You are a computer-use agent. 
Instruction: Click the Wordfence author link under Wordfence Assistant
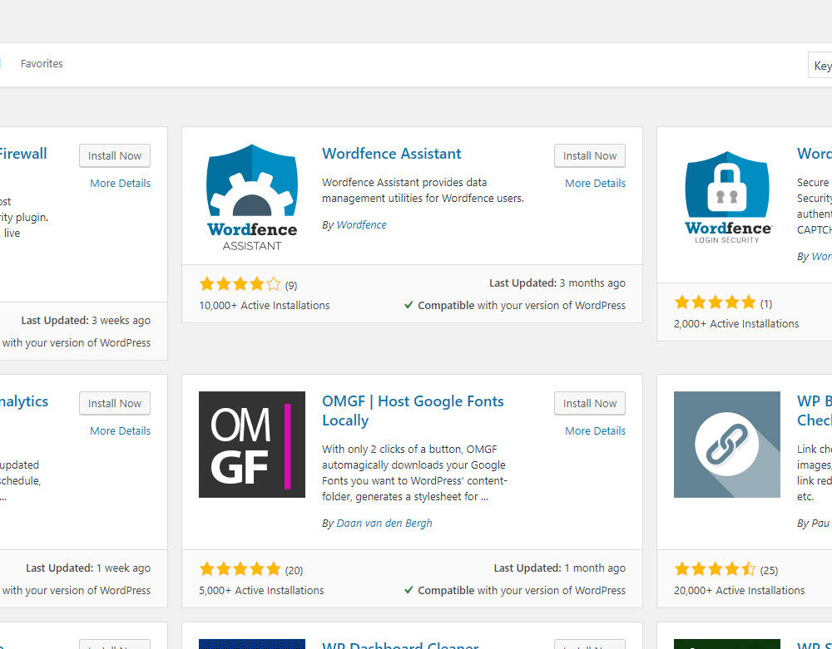point(361,225)
